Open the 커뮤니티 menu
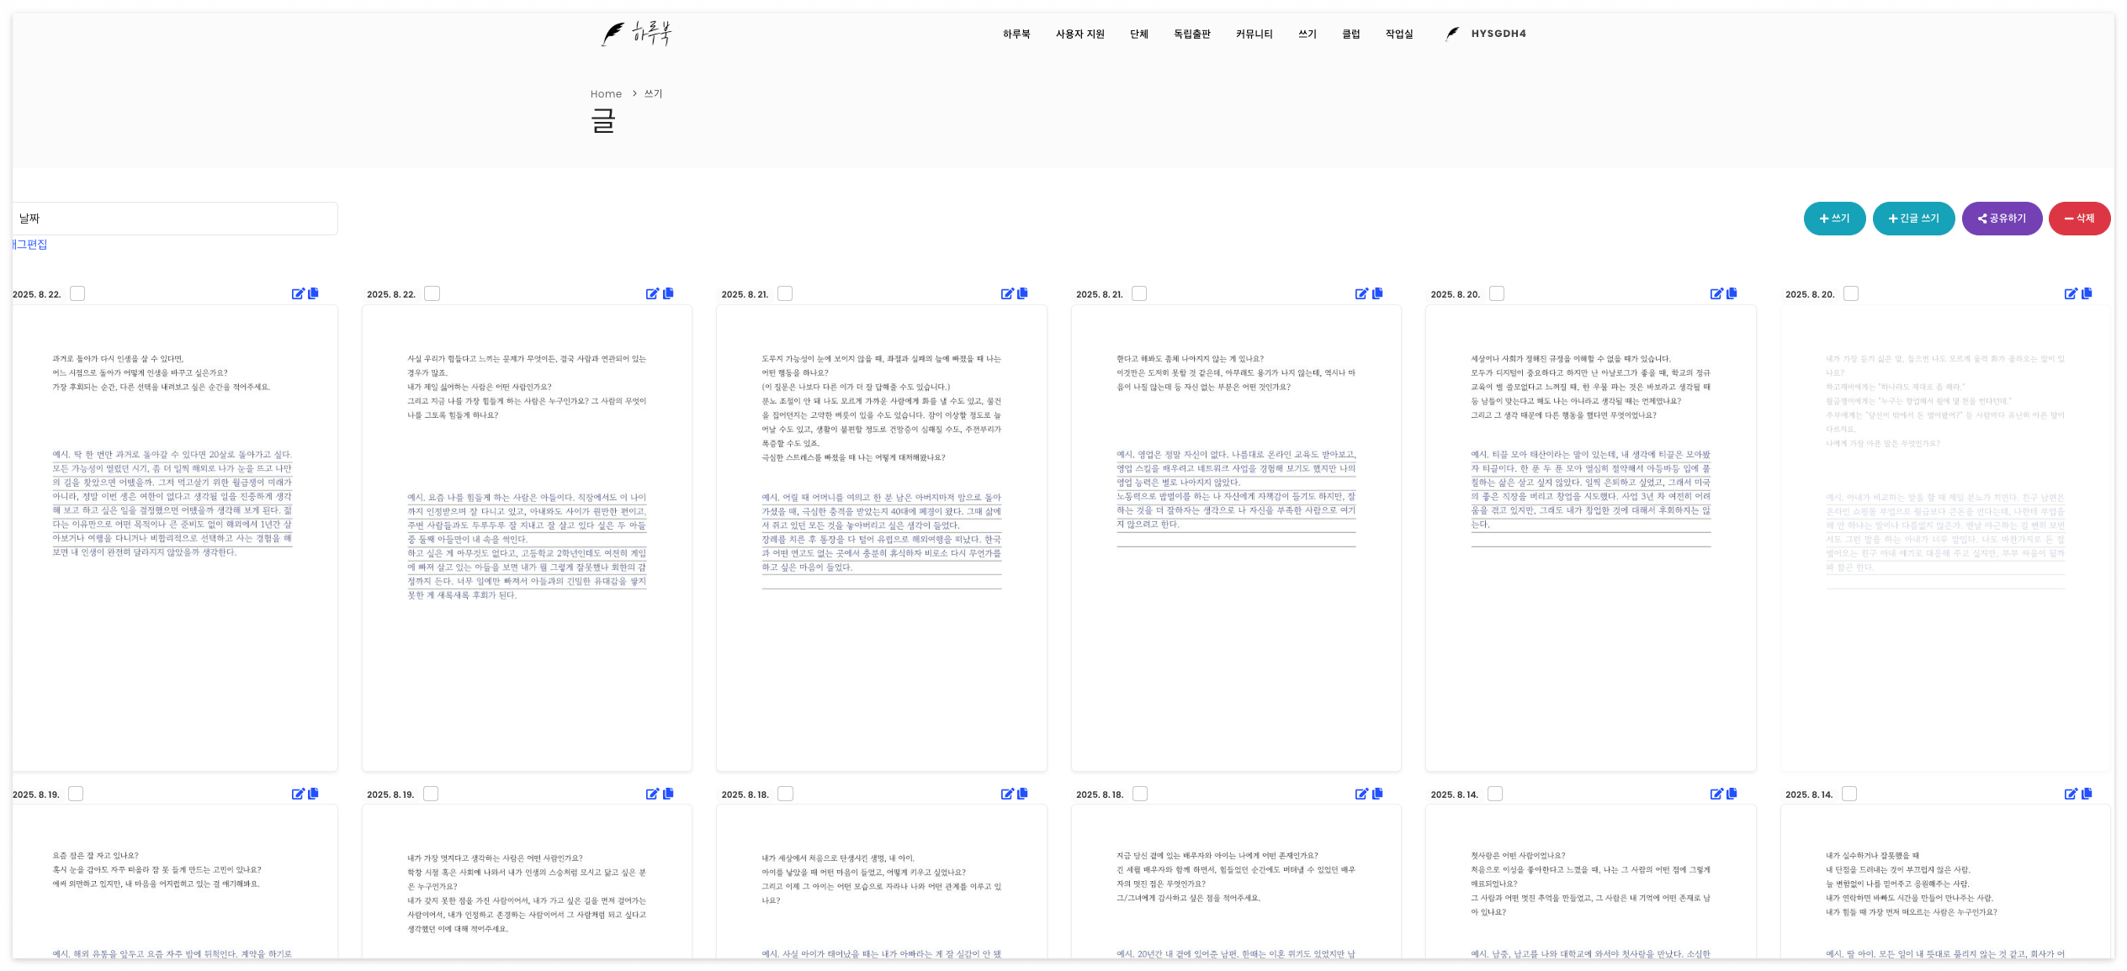 1254,34
